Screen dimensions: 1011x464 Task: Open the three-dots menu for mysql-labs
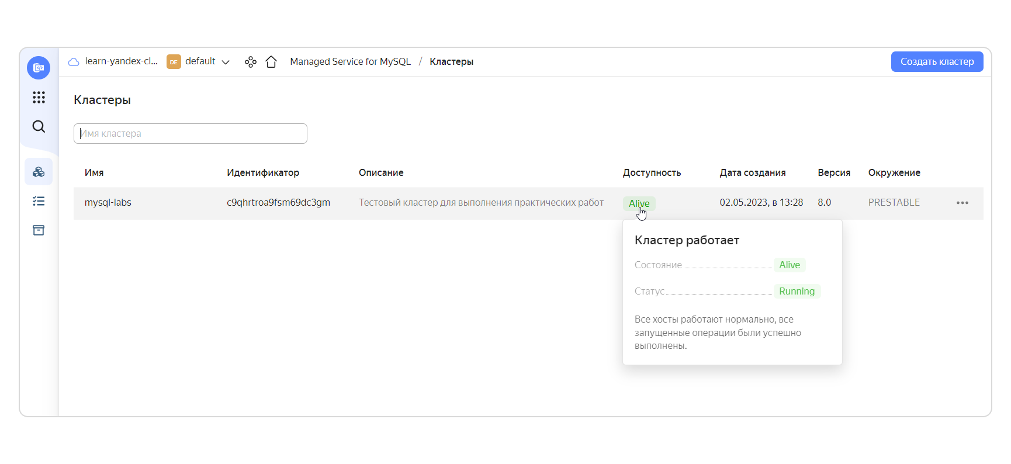962,203
